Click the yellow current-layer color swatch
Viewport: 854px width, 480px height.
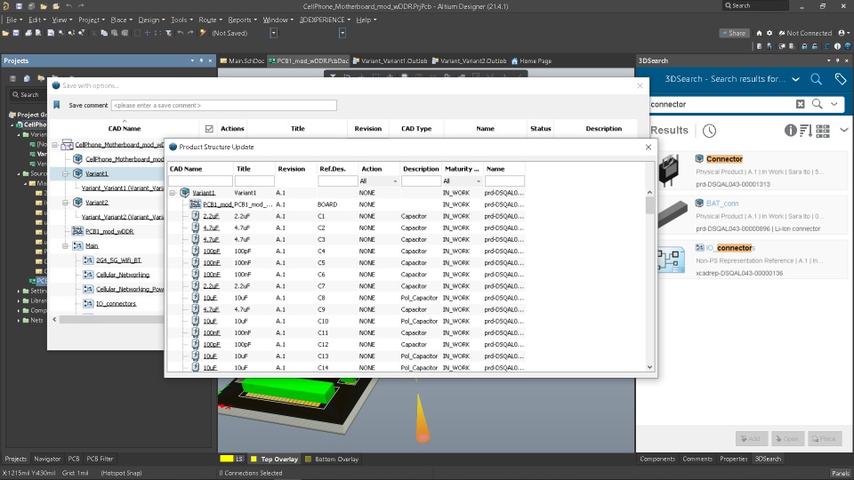pos(227,459)
